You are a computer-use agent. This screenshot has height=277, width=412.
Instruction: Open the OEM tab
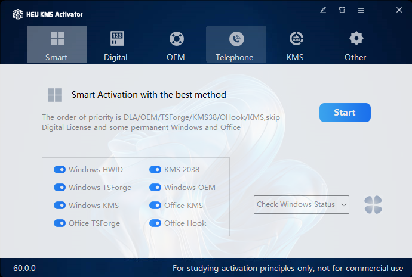[x=176, y=44]
